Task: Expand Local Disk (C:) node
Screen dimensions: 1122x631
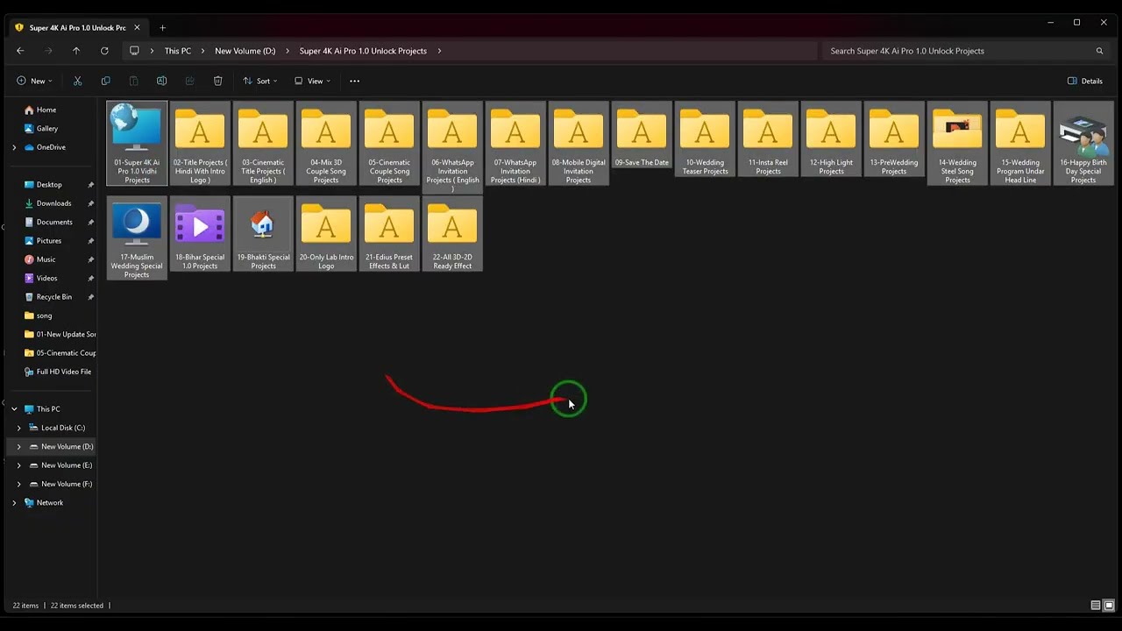Action: 19,428
